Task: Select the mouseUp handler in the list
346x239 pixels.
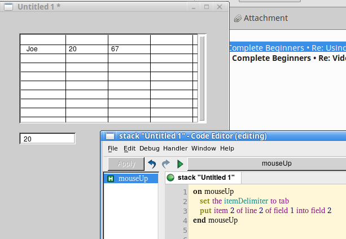Action: click(133, 179)
